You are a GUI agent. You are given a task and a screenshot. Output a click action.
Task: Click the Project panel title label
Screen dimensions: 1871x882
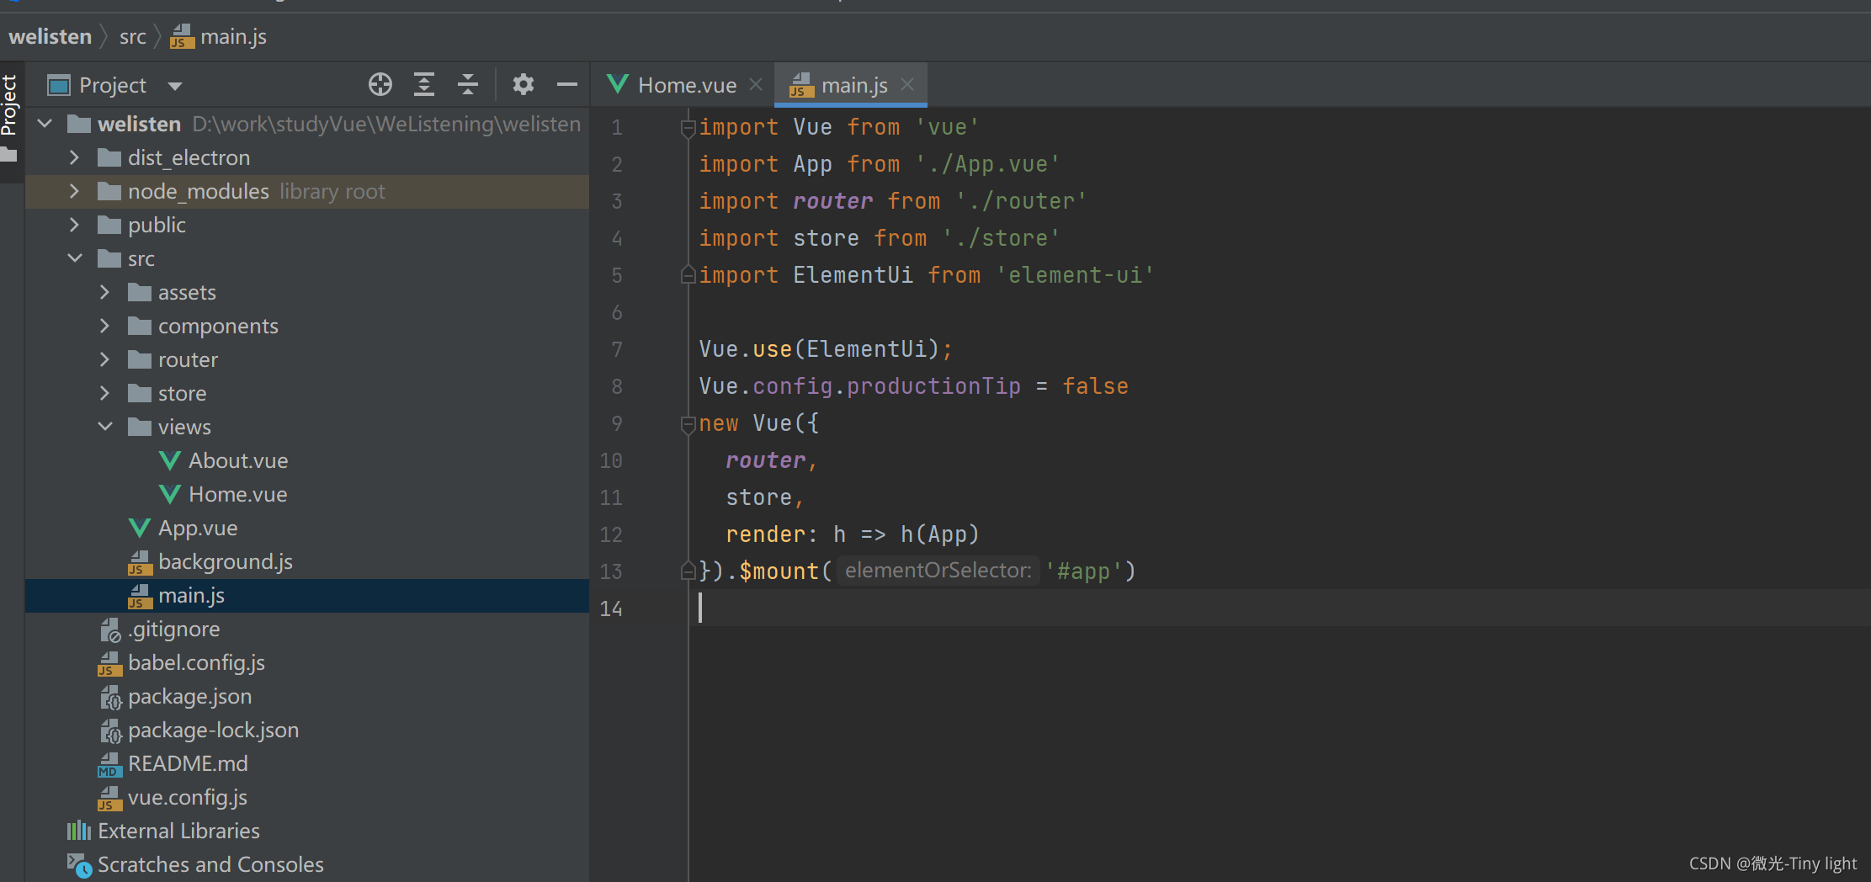[x=113, y=85]
